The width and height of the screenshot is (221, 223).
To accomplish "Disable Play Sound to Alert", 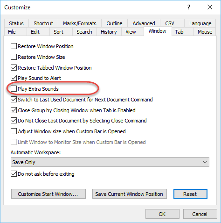I will (14, 78).
